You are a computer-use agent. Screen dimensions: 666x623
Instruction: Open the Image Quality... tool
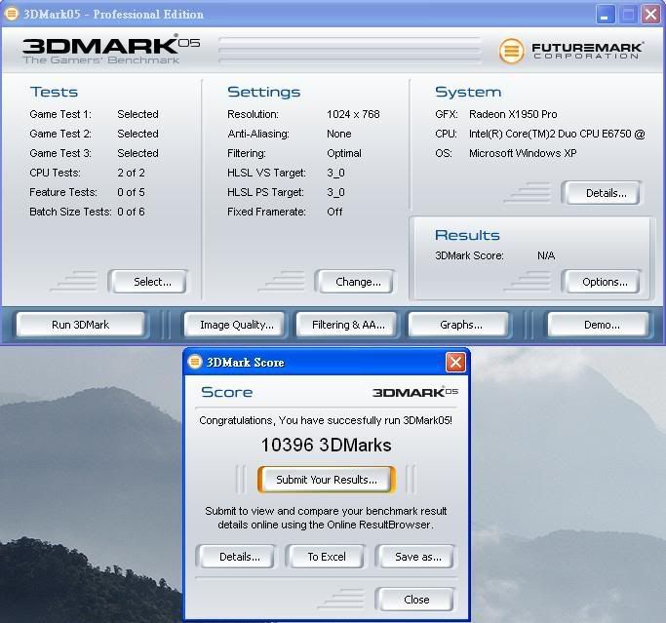(236, 325)
